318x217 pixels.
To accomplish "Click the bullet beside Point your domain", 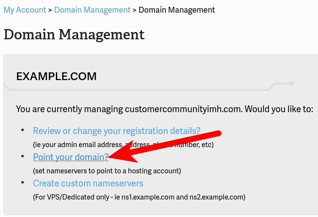I will [x=22, y=157].
